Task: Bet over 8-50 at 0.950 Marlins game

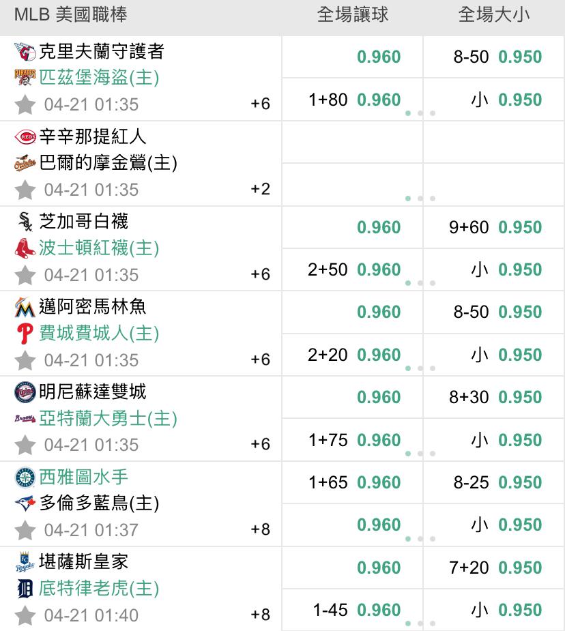Action: pos(494,312)
